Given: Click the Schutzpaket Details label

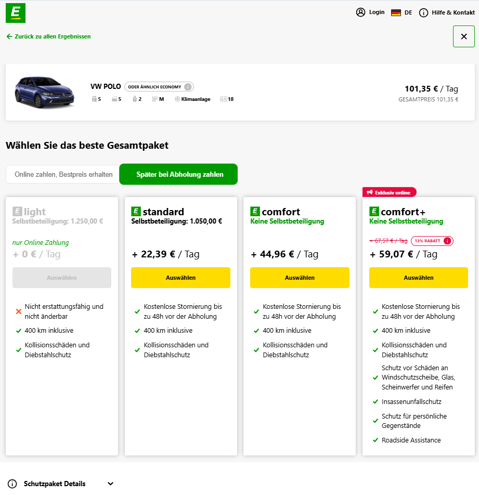Looking at the screenshot, I should [x=55, y=484].
